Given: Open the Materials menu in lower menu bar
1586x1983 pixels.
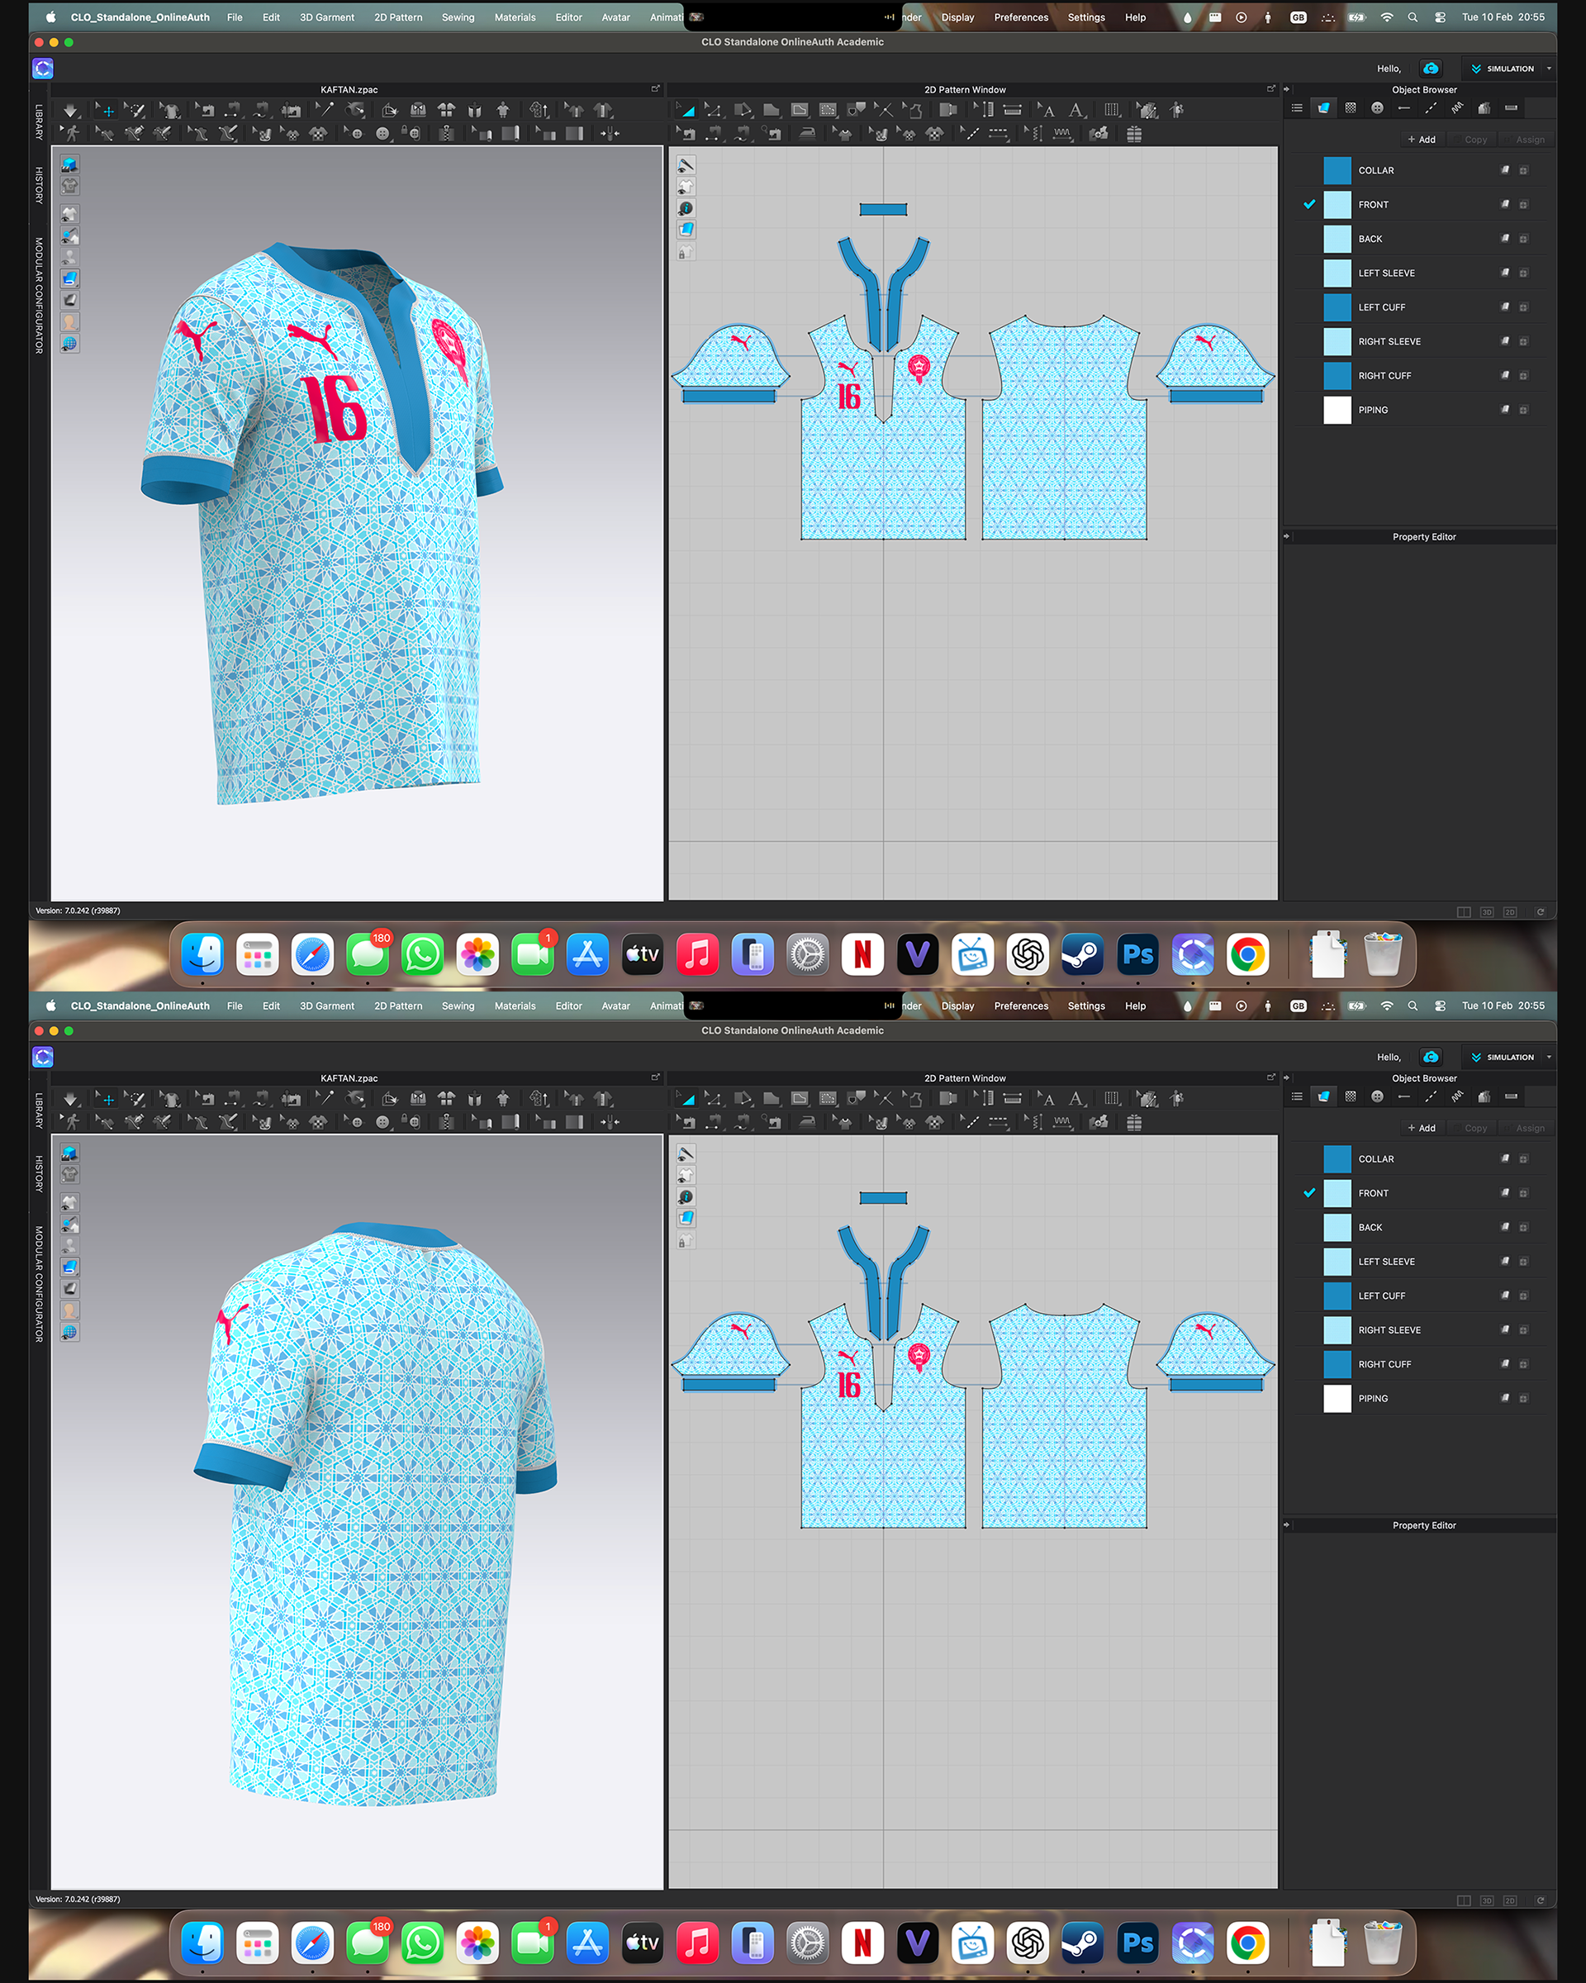Looking at the screenshot, I should (x=514, y=1006).
